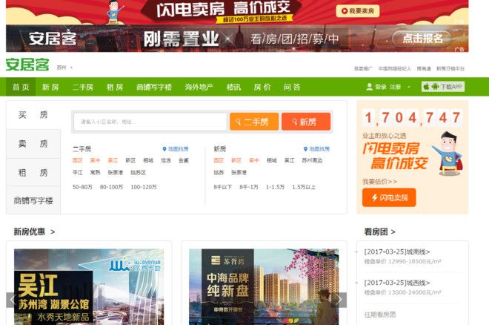
Task: Select the 买房 side tab
Action: 33,115
